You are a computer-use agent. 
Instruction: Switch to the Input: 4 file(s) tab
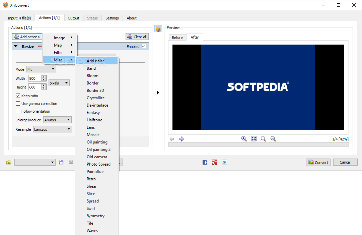coord(19,18)
